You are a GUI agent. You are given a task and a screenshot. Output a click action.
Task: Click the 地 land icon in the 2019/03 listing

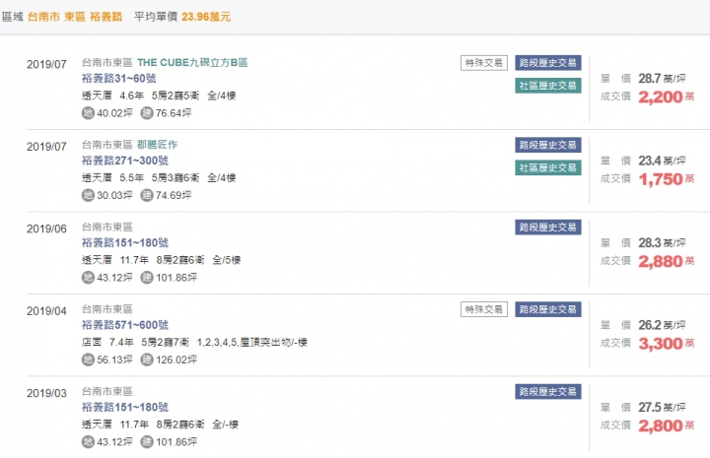(88, 441)
